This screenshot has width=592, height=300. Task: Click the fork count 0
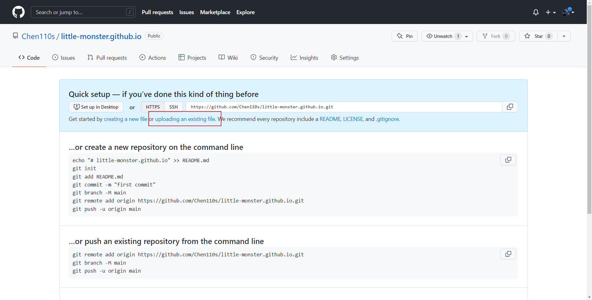pyautogui.click(x=506, y=36)
